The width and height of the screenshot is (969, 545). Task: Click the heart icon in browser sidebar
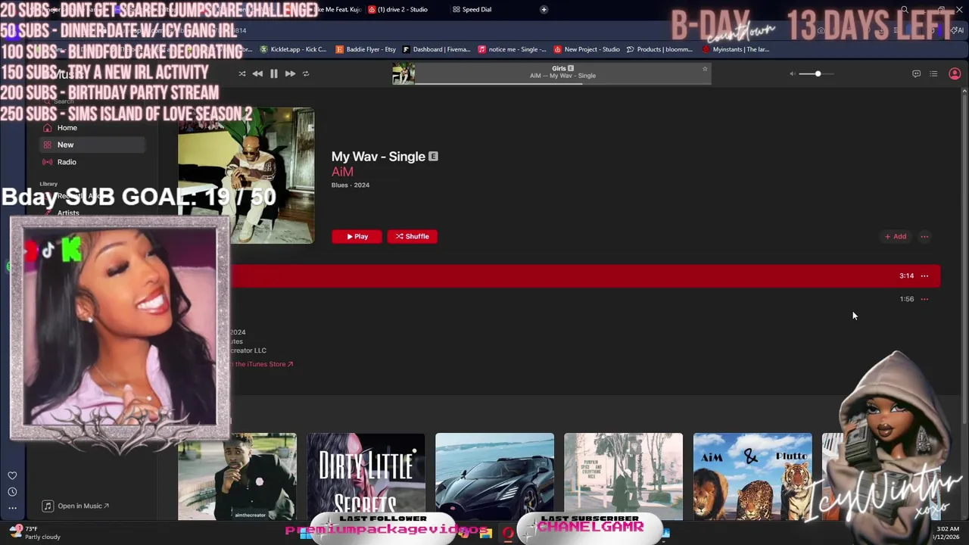coord(12,475)
